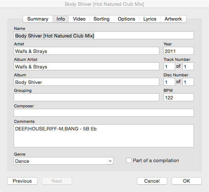The width and height of the screenshot is (209, 192).
Task: Click the empty Composer field
Action: [x=104, y=113]
